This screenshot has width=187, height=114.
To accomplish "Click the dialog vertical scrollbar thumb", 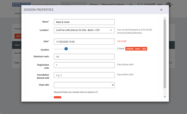I will [165, 54].
